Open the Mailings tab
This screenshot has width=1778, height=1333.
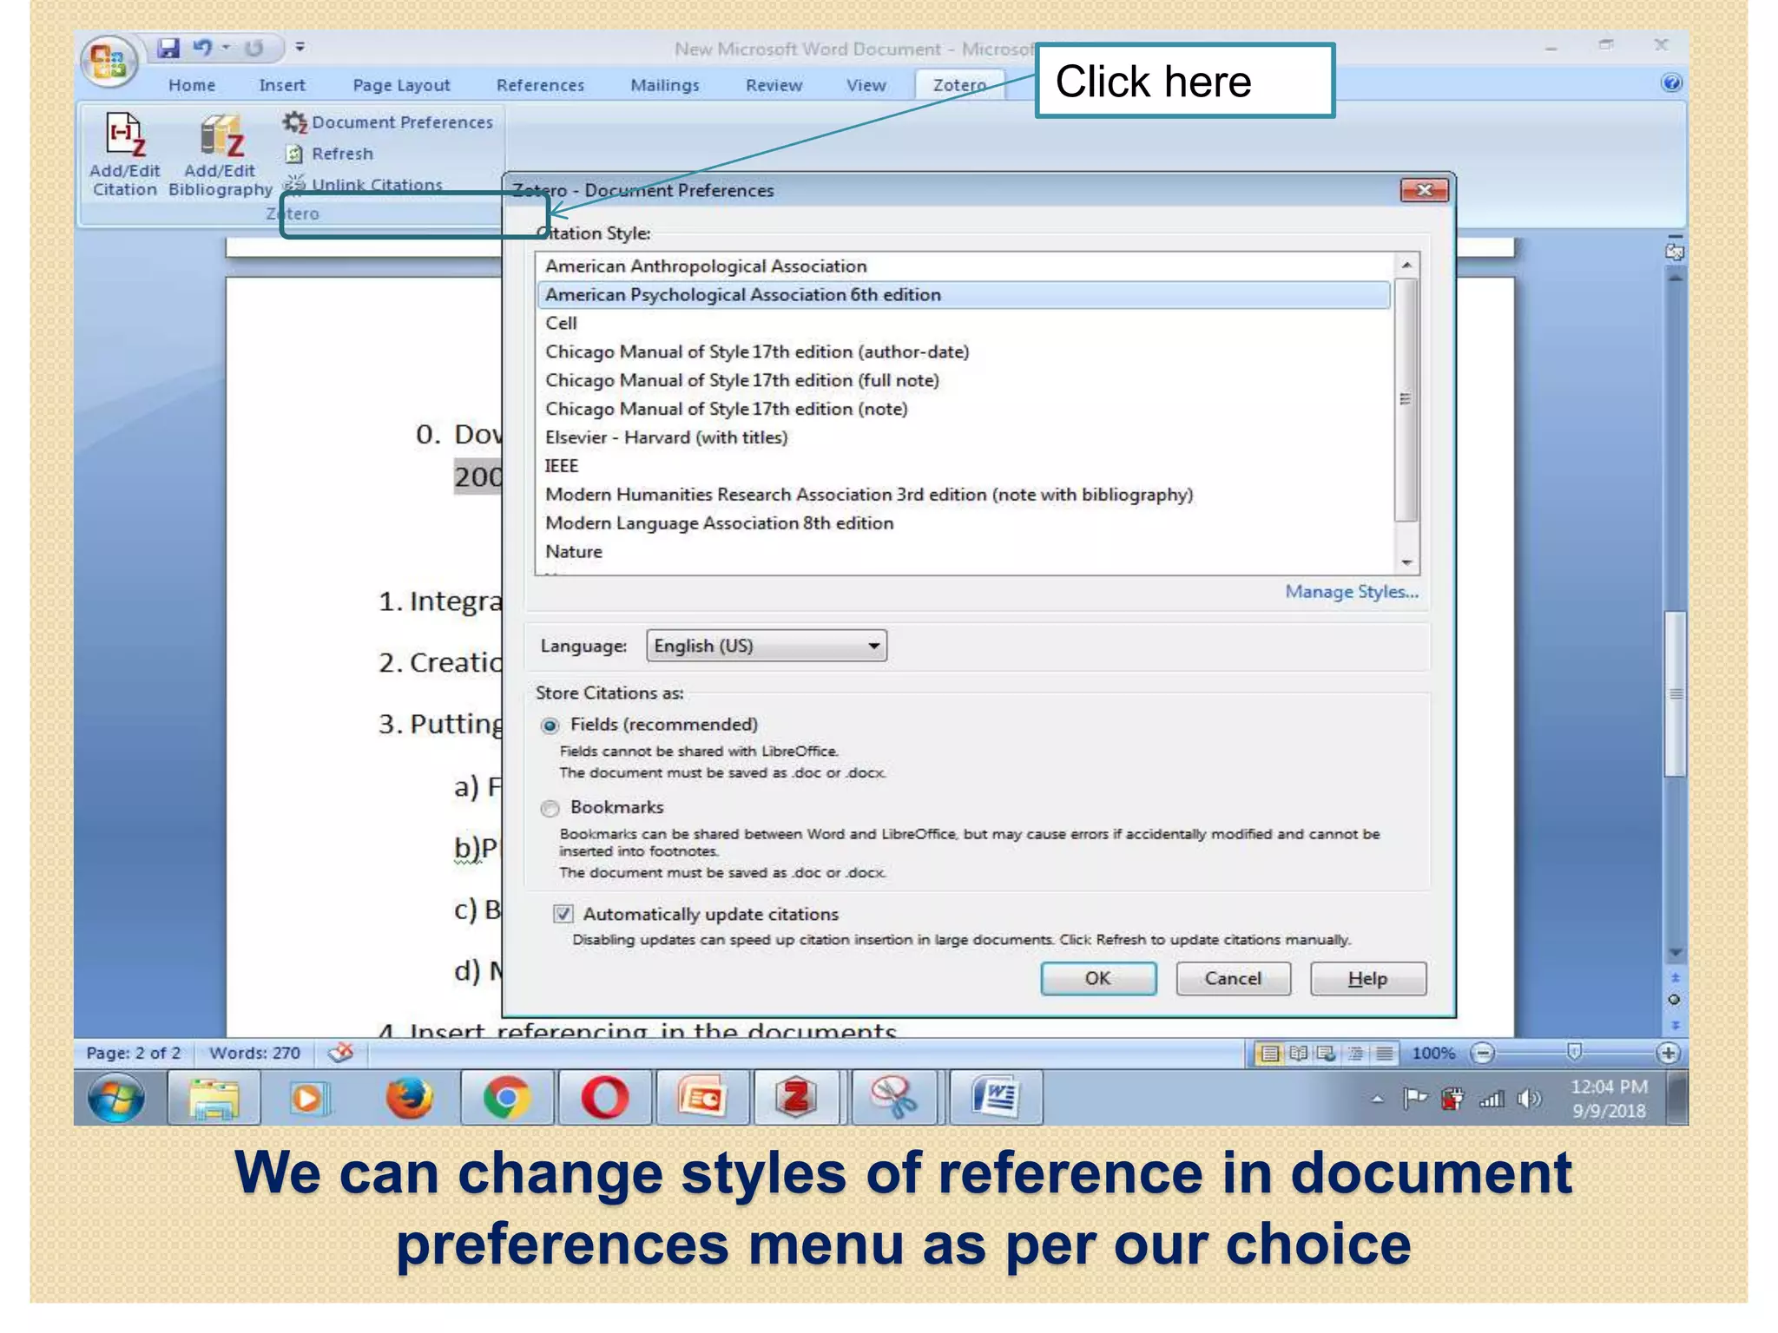click(664, 85)
